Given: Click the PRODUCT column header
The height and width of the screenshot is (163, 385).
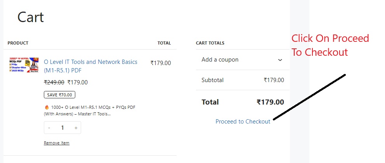Looking at the screenshot, I should click(18, 43).
